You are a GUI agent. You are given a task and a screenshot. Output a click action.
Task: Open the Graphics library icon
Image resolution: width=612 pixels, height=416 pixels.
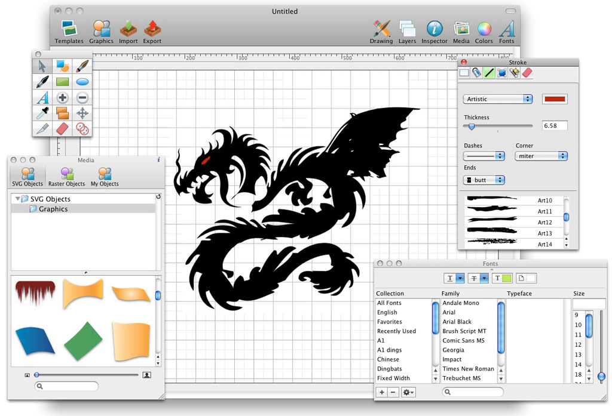click(x=101, y=32)
